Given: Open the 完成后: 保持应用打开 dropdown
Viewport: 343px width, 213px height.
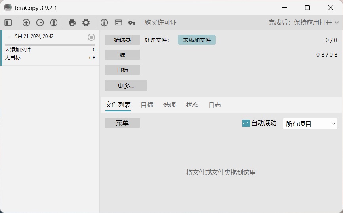Looking at the screenshot, I should 304,23.
